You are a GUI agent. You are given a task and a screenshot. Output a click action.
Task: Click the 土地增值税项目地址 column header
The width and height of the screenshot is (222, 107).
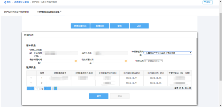click(x=107, y=73)
